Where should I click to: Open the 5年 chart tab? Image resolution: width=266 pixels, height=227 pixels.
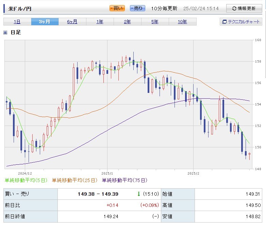click(155, 22)
